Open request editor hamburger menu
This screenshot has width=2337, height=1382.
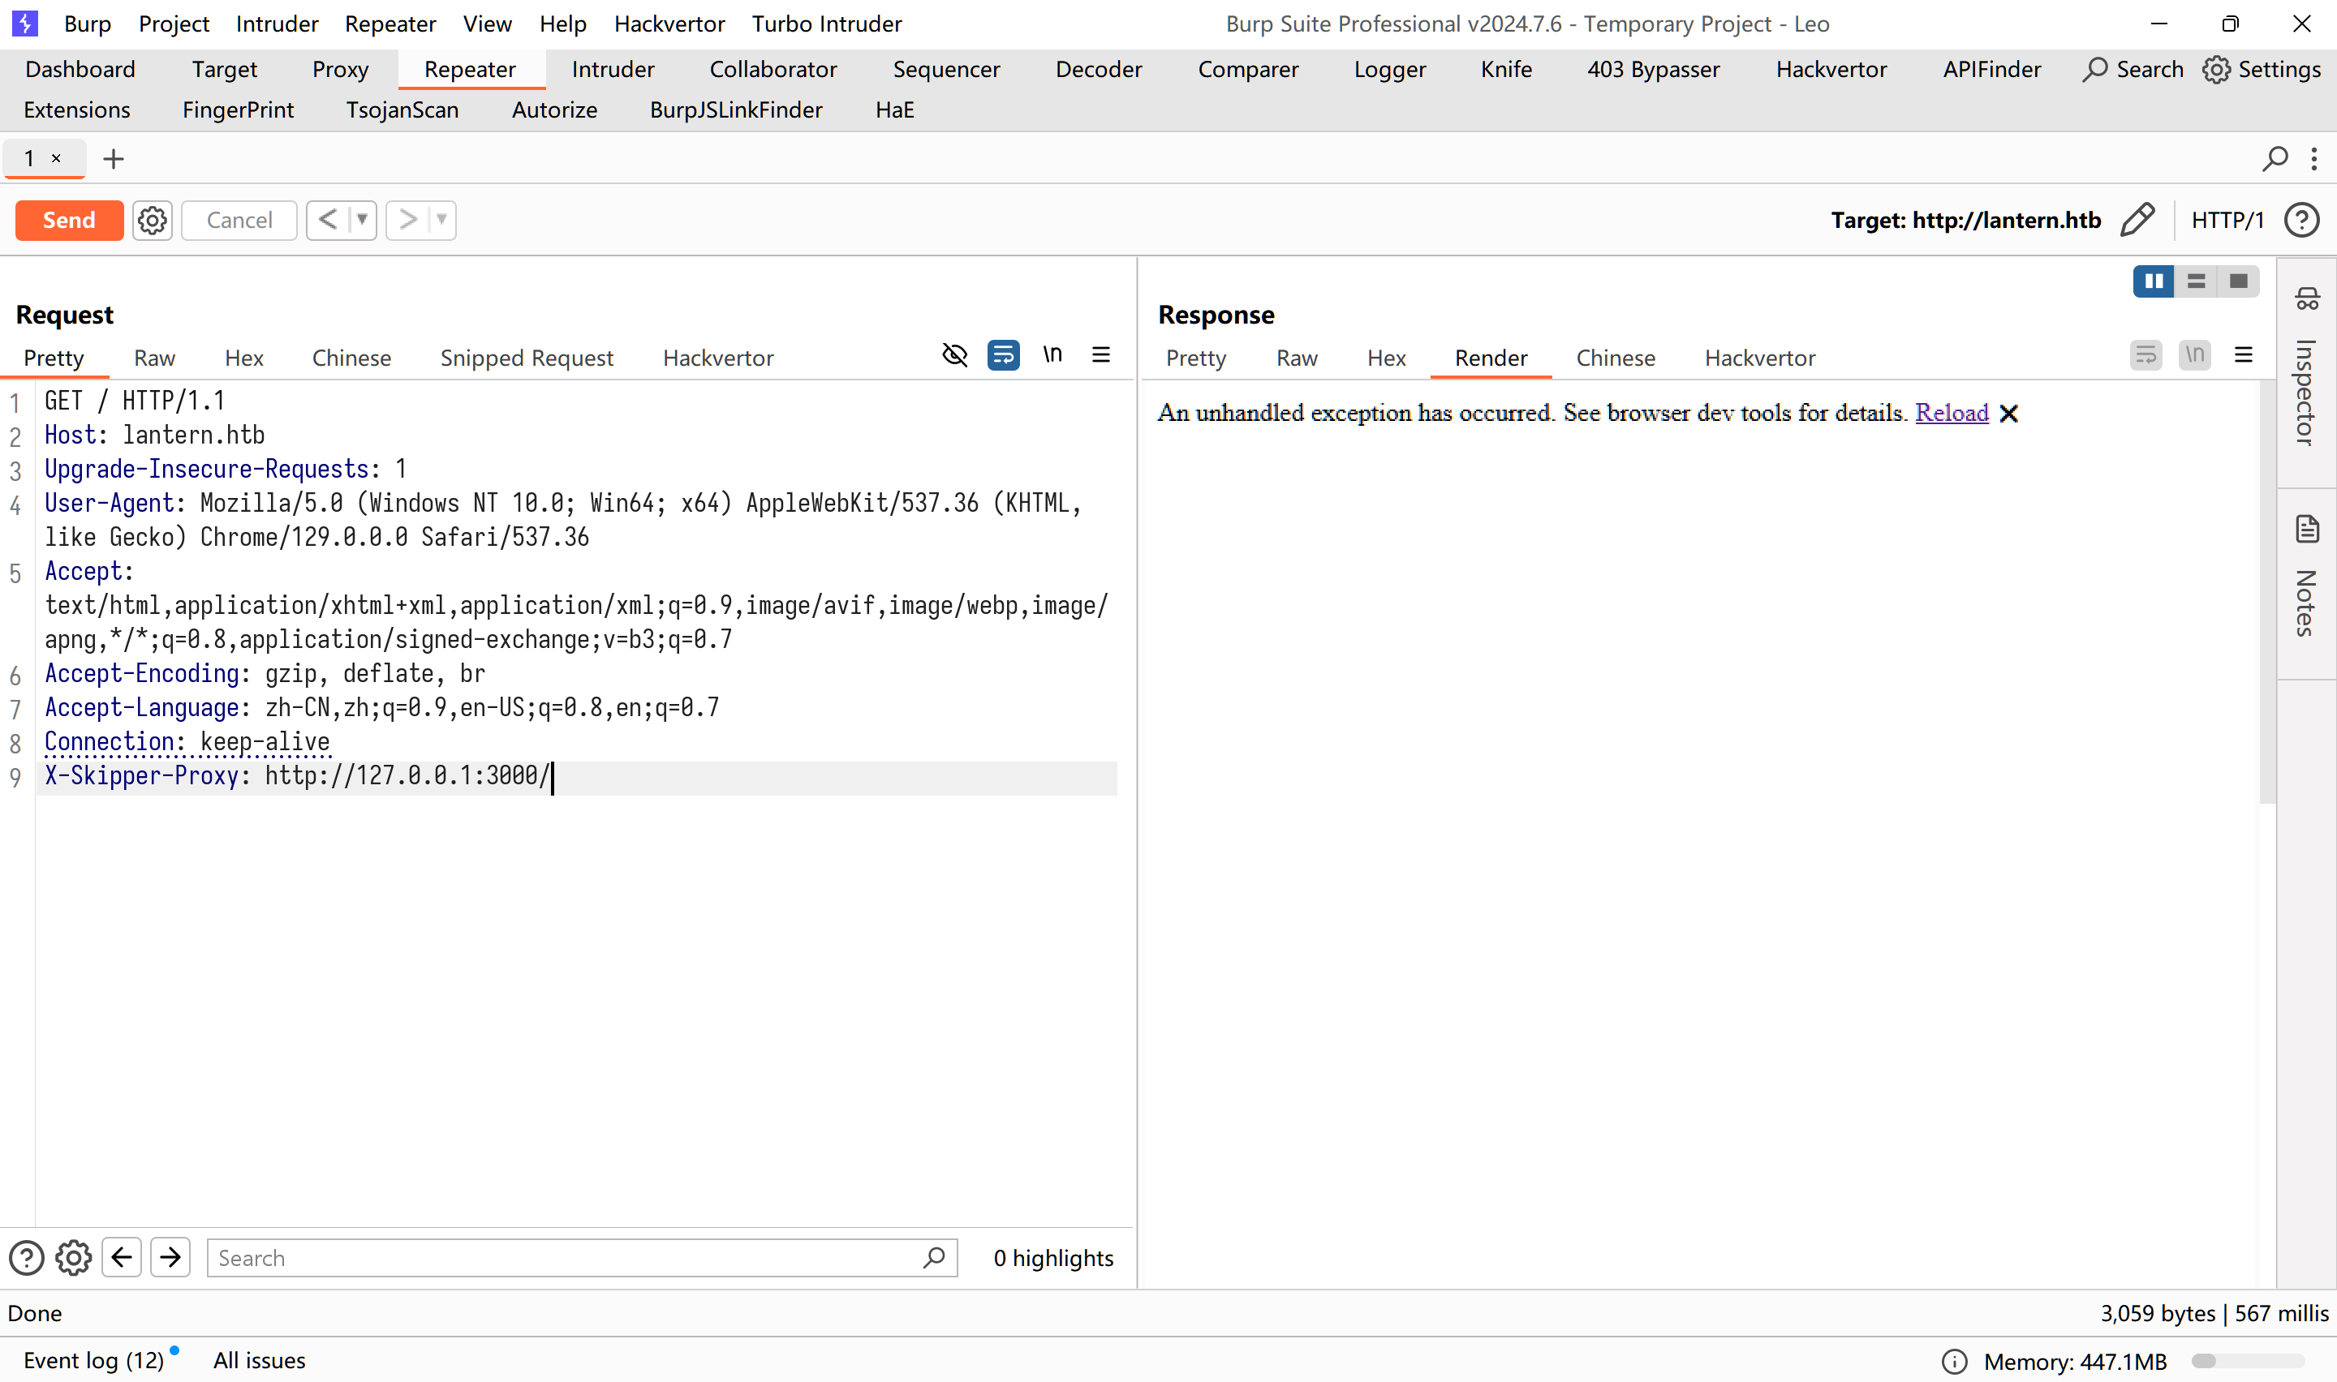1101,354
